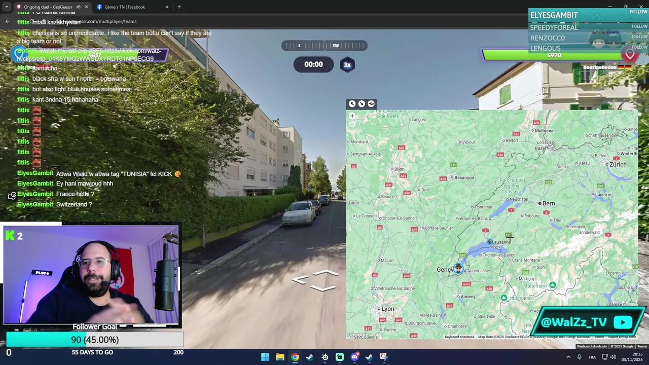Zoom in the guess map
Screen dimensions: 649x365
tap(352, 116)
